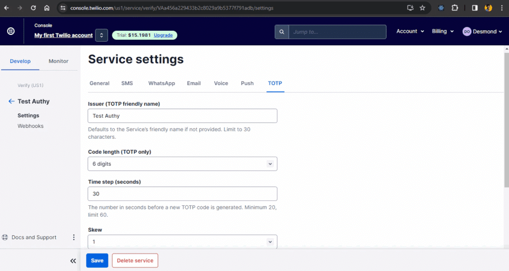Open account switcher dropdown

click(x=101, y=35)
